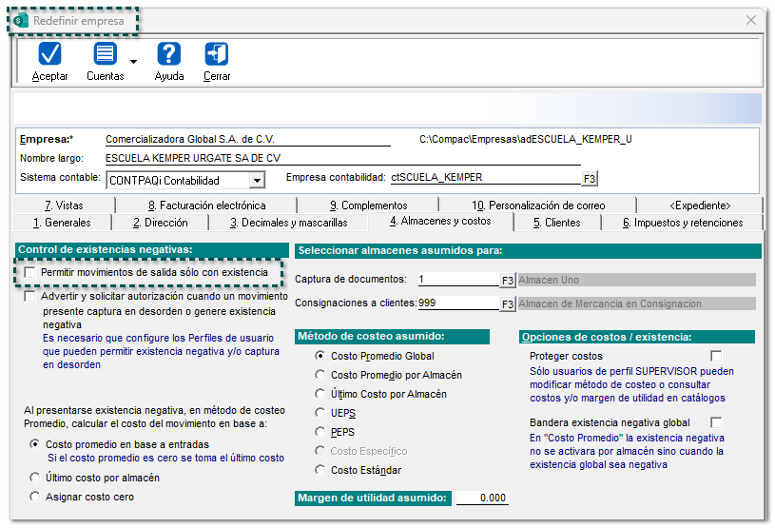The height and width of the screenshot is (528, 775).
Task: Click F3 button for Captura de documentos
Action: pyautogui.click(x=508, y=280)
